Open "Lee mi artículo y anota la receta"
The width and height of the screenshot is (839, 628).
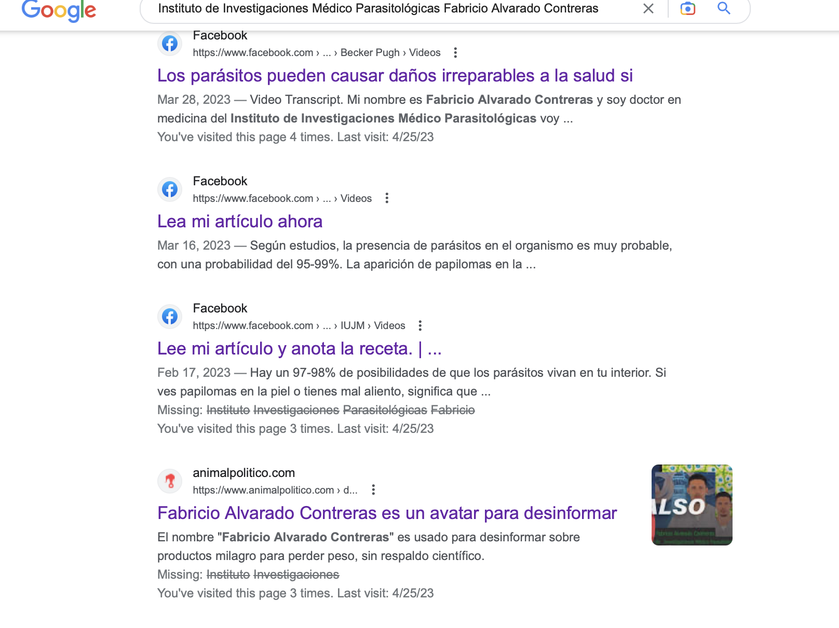[x=300, y=349]
